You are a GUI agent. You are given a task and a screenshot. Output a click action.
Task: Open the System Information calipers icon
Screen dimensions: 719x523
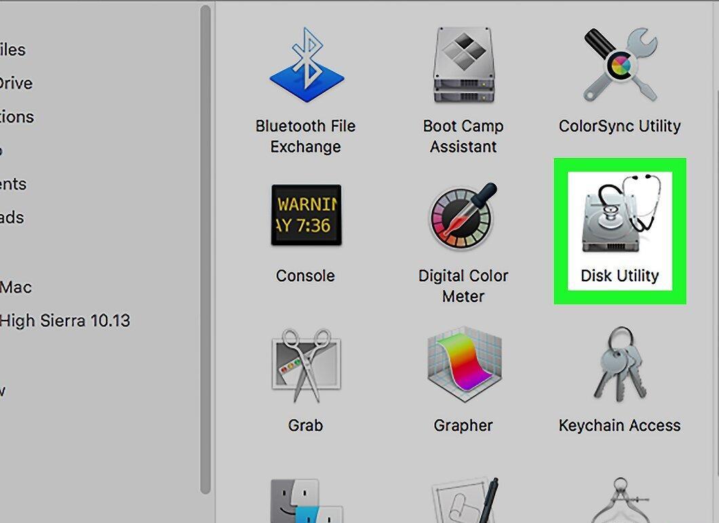pos(621,500)
